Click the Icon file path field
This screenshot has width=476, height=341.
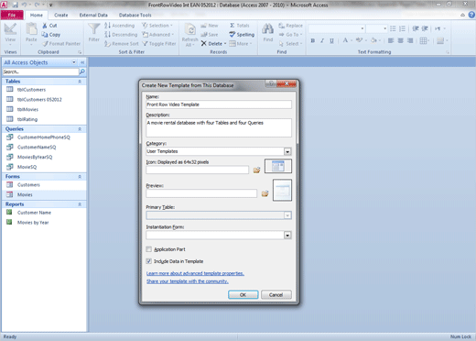tap(198, 170)
